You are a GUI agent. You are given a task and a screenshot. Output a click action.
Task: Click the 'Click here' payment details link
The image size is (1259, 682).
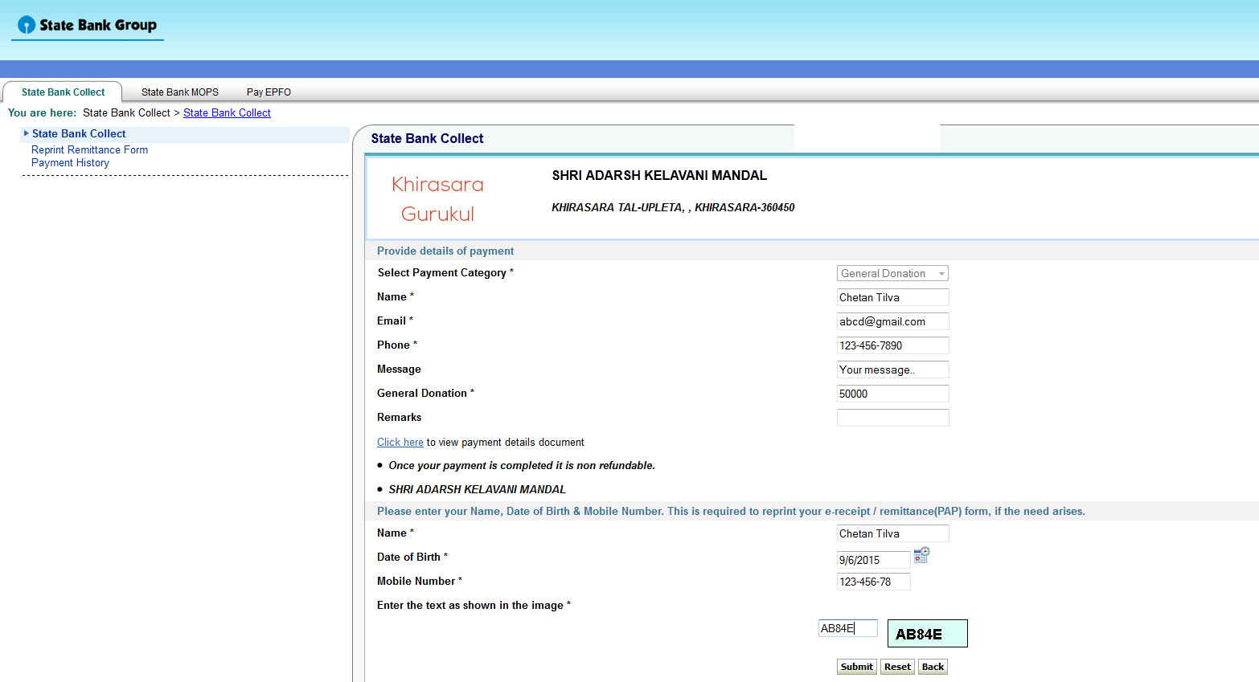(400, 442)
